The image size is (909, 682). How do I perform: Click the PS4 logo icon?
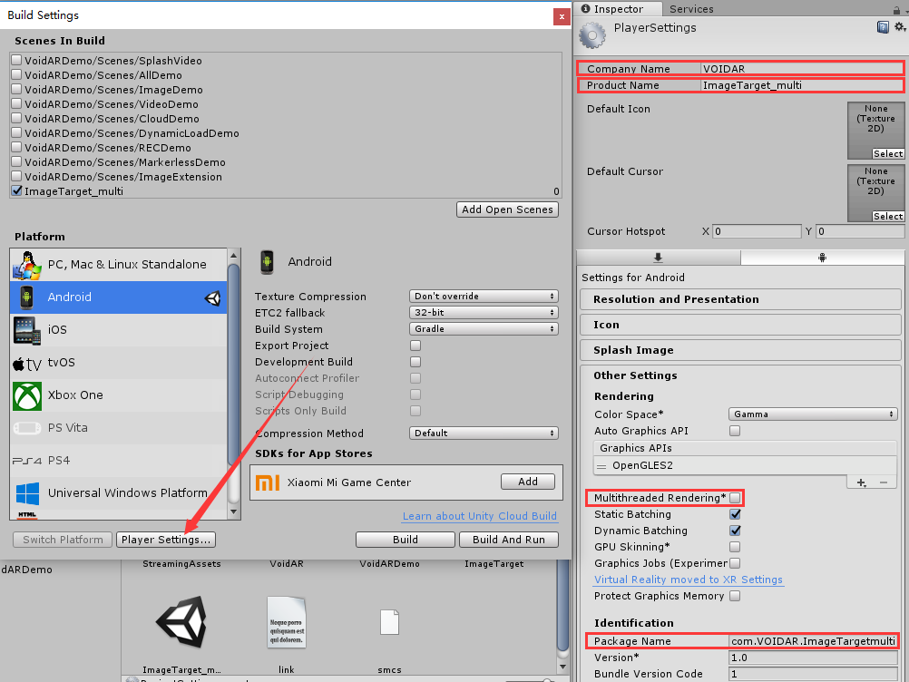coord(26,461)
